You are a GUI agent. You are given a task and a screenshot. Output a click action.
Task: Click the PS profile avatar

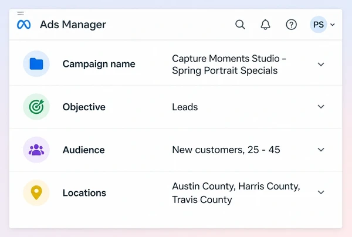point(319,25)
